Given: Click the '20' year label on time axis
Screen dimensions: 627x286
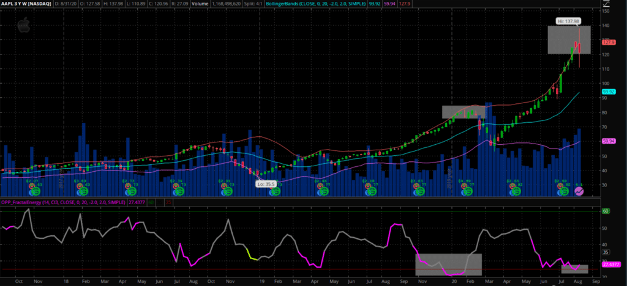Looking at the screenshot, I should coord(454,281).
